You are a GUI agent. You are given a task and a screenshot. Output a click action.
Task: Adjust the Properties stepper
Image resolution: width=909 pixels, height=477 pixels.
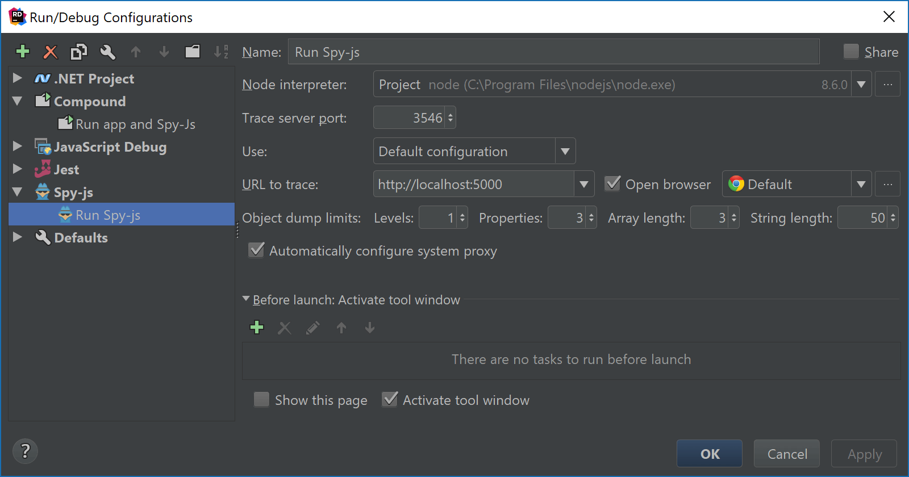[x=591, y=217]
